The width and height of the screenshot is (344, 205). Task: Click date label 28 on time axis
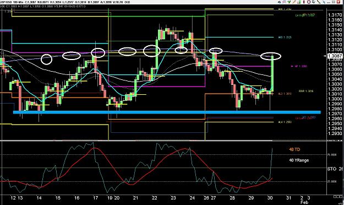point(232,198)
